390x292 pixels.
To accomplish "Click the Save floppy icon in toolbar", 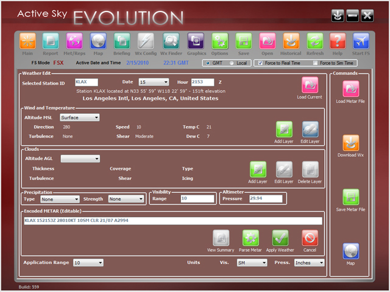I will click(x=244, y=41).
